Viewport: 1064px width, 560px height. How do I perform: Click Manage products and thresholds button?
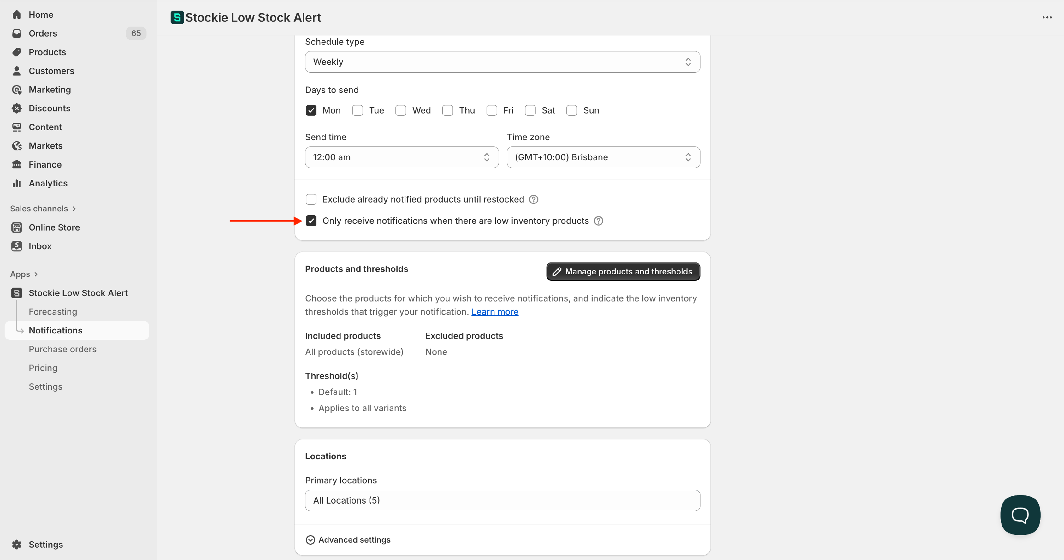click(622, 271)
